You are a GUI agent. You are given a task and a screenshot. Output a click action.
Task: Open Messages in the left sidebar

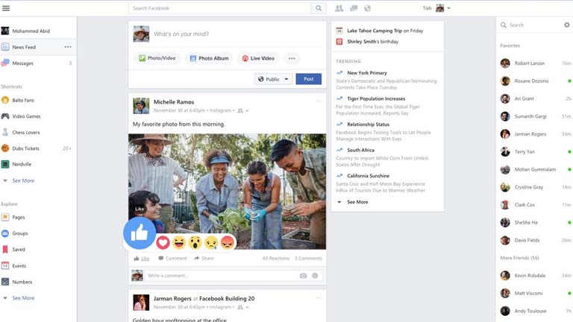click(x=22, y=63)
